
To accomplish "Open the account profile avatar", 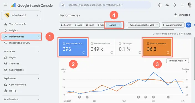I will click(x=190, y=5).
